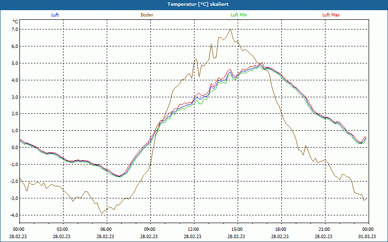Click the 5,0 y-axis value
Viewport: 388px width, 242px height.
point(15,63)
